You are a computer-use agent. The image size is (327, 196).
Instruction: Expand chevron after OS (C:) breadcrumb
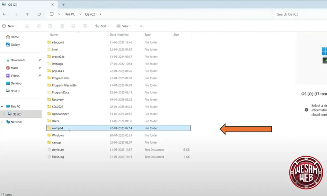click(x=100, y=14)
